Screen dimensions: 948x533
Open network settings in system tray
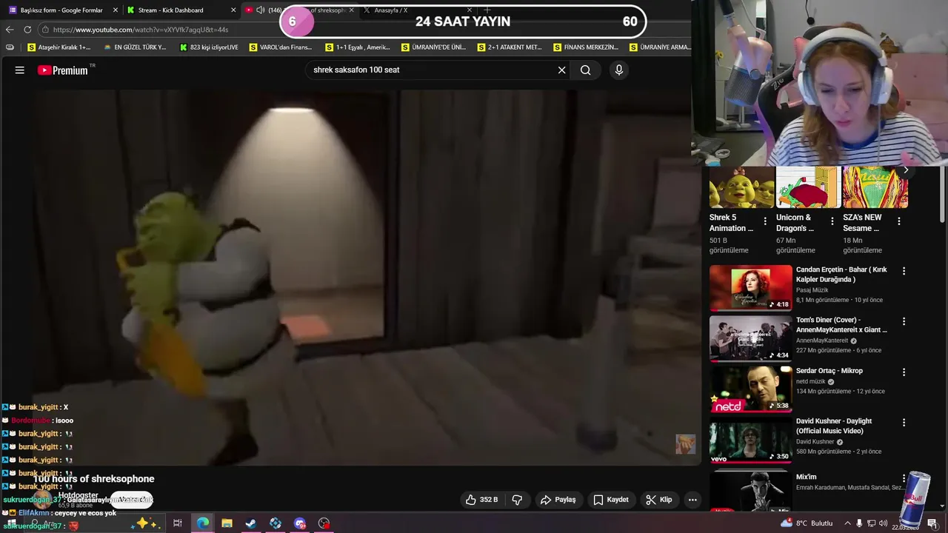(872, 523)
